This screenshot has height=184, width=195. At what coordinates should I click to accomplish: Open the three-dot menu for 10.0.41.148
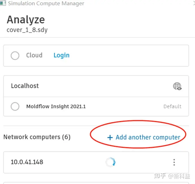click(174, 162)
